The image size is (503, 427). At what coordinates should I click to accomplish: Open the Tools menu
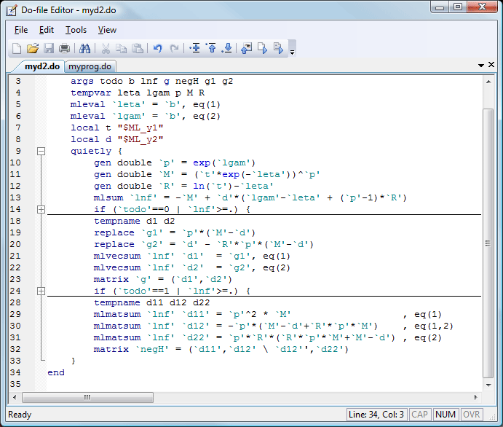click(76, 30)
